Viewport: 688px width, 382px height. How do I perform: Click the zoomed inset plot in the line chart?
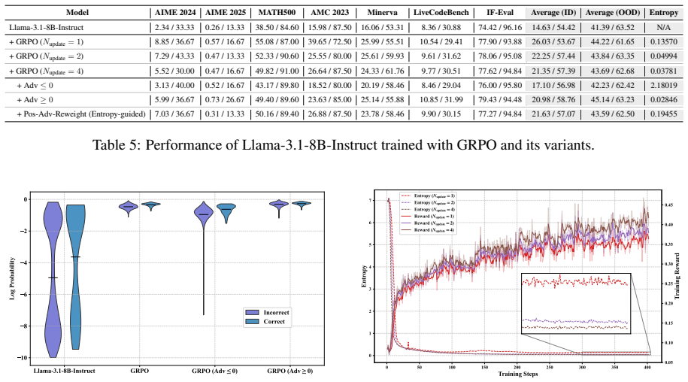coord(576,304)
